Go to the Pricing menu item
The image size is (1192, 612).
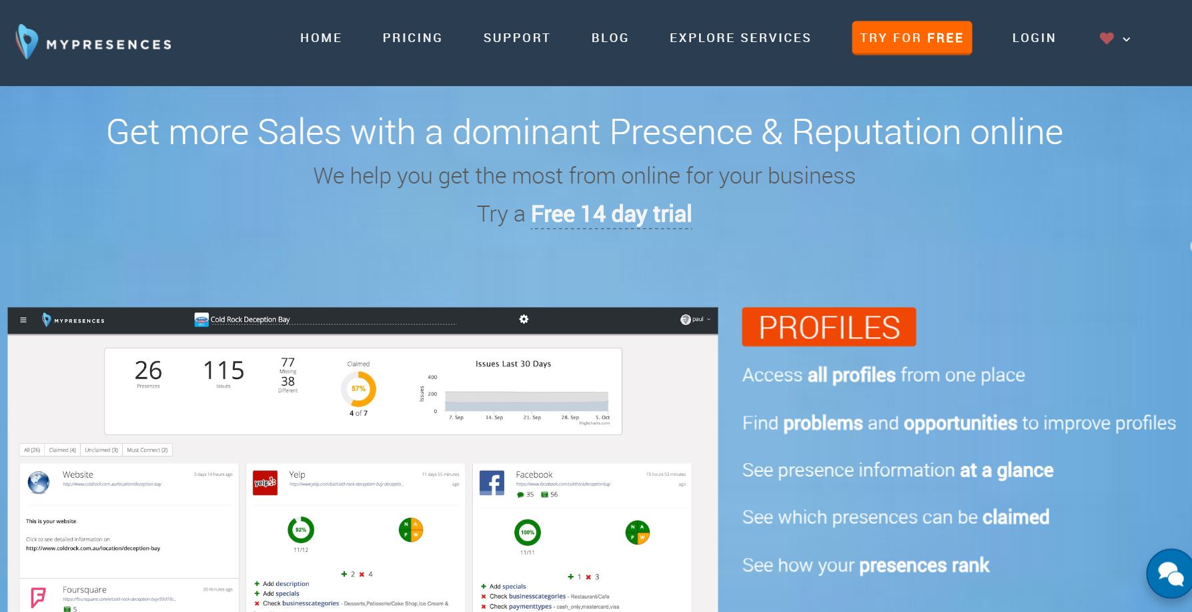412,38
